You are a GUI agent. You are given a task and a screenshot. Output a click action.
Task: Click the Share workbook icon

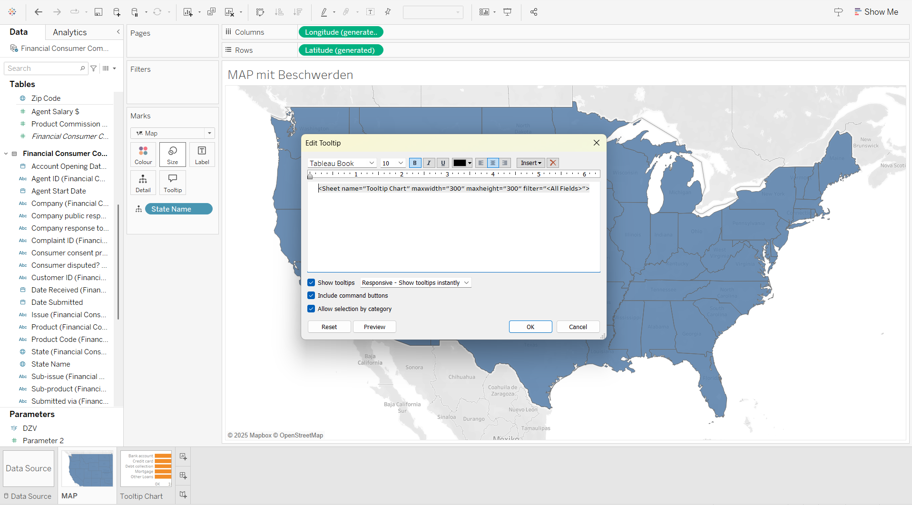[x=534, y=12]
